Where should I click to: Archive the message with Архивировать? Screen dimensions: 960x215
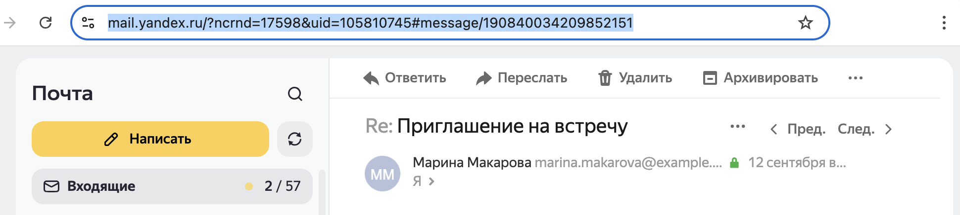tap(761, 78)
